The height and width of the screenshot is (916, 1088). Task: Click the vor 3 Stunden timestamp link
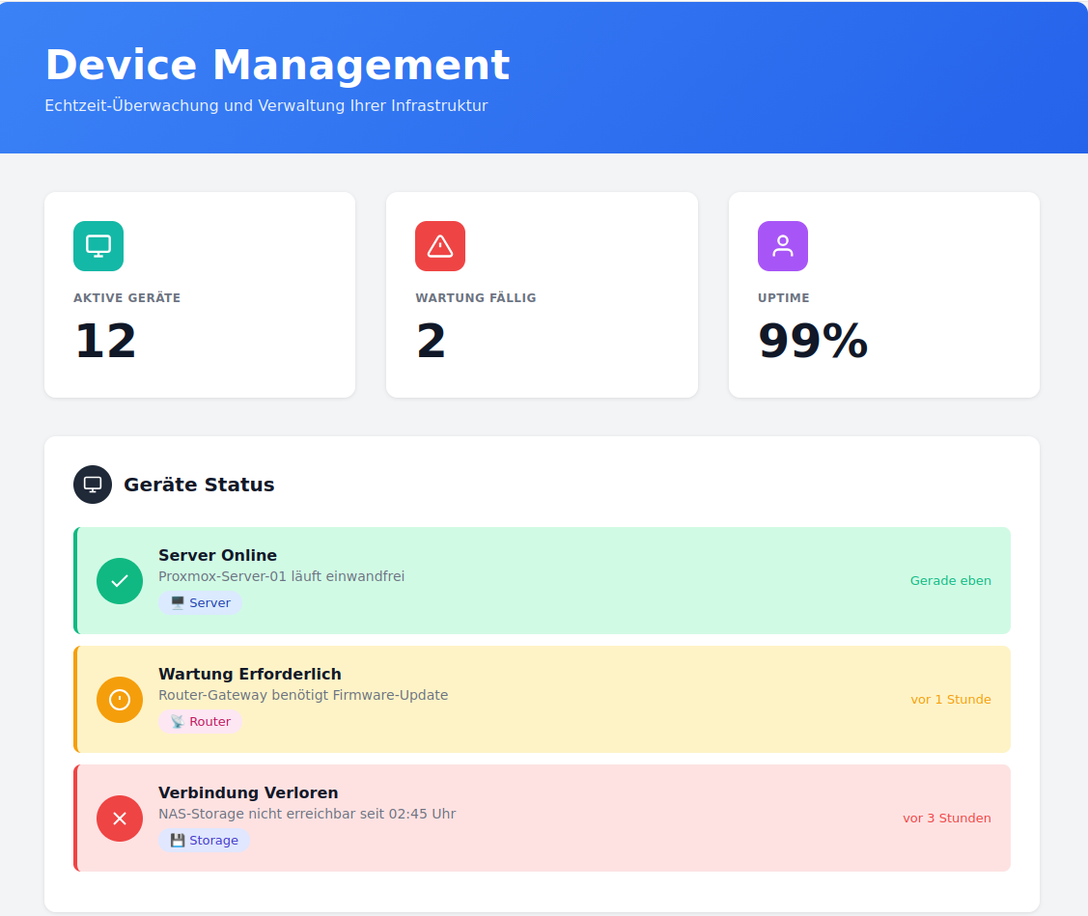[946, 818]
